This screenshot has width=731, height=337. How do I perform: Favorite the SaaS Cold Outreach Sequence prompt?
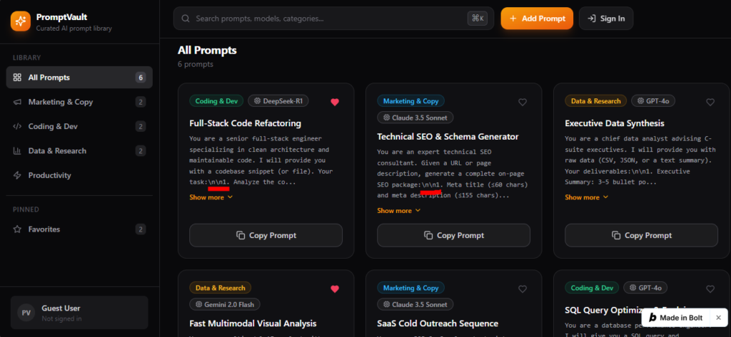(x=523, y=289)
